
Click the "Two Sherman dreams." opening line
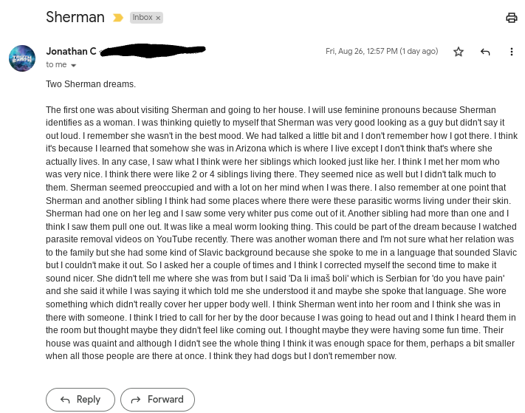tap(91, 84)
